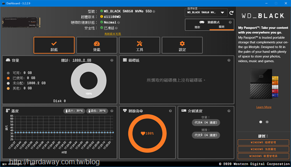
Task: Click the refresh devices icon
Action: point(231,13)
